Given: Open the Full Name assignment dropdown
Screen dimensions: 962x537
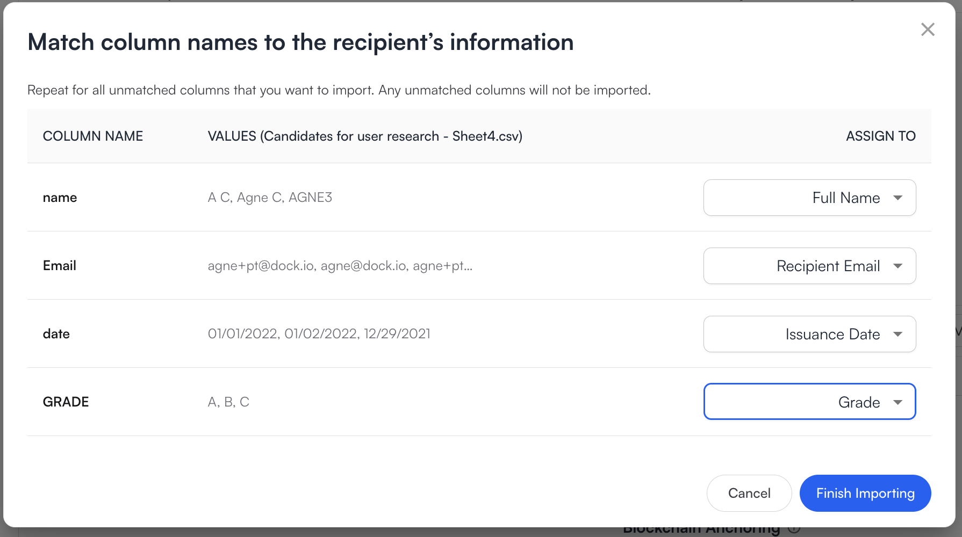Looking at the screenshot, I should tap(809, 198).
